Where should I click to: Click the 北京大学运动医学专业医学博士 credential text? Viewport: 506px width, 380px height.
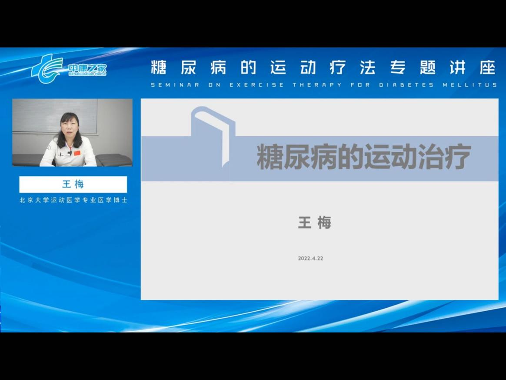pos(73,200)
